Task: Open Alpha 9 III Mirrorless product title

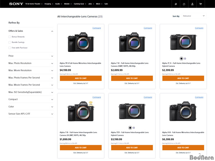Action: coord(183,134)
